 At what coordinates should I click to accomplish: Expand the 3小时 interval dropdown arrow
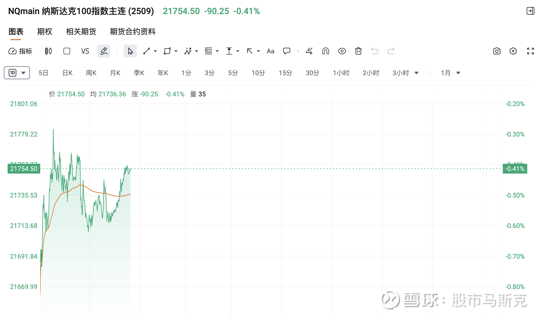[416, 73]
